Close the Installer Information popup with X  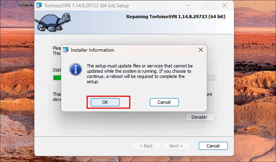point(201,50)
